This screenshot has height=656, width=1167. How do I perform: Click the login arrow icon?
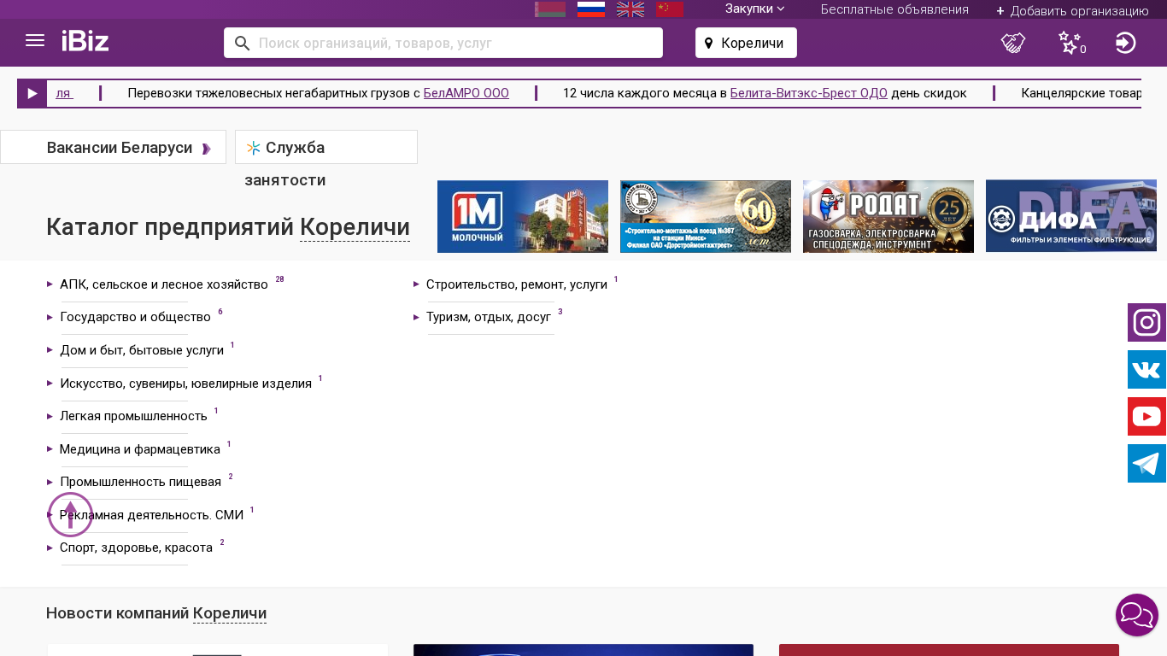[x=1125, y=43]
